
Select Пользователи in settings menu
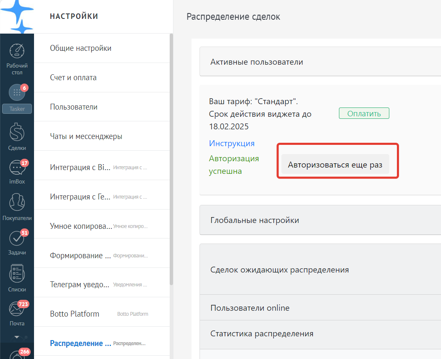(x=102, y=107)
